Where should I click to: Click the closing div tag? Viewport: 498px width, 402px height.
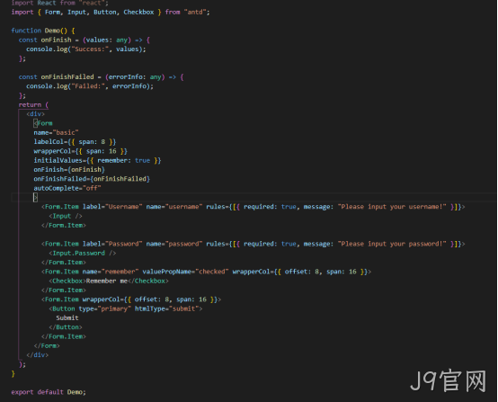point(38,355)
